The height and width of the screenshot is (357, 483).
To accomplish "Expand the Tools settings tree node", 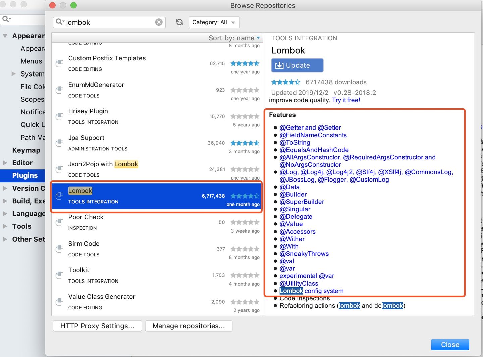I will [5, 226].
